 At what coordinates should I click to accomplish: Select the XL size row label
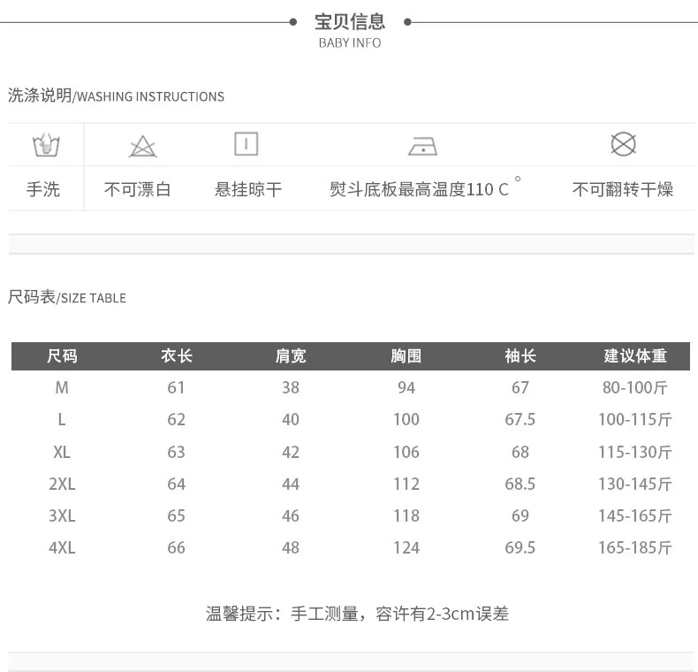click(62, 452)
